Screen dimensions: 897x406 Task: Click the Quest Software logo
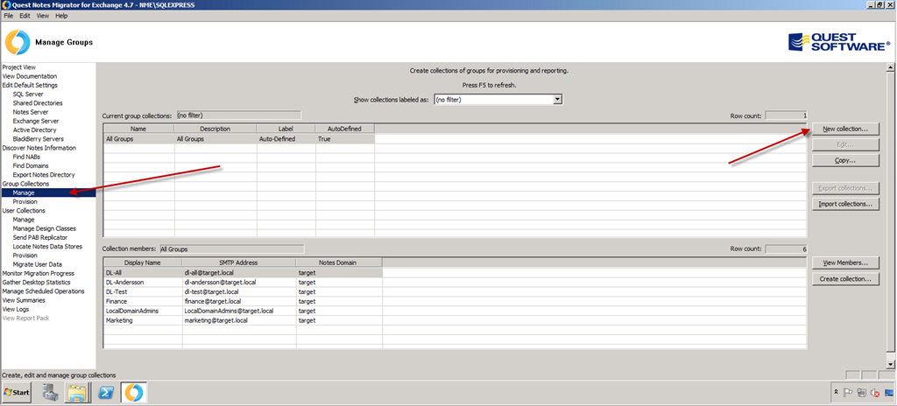[x=839, y=42]
